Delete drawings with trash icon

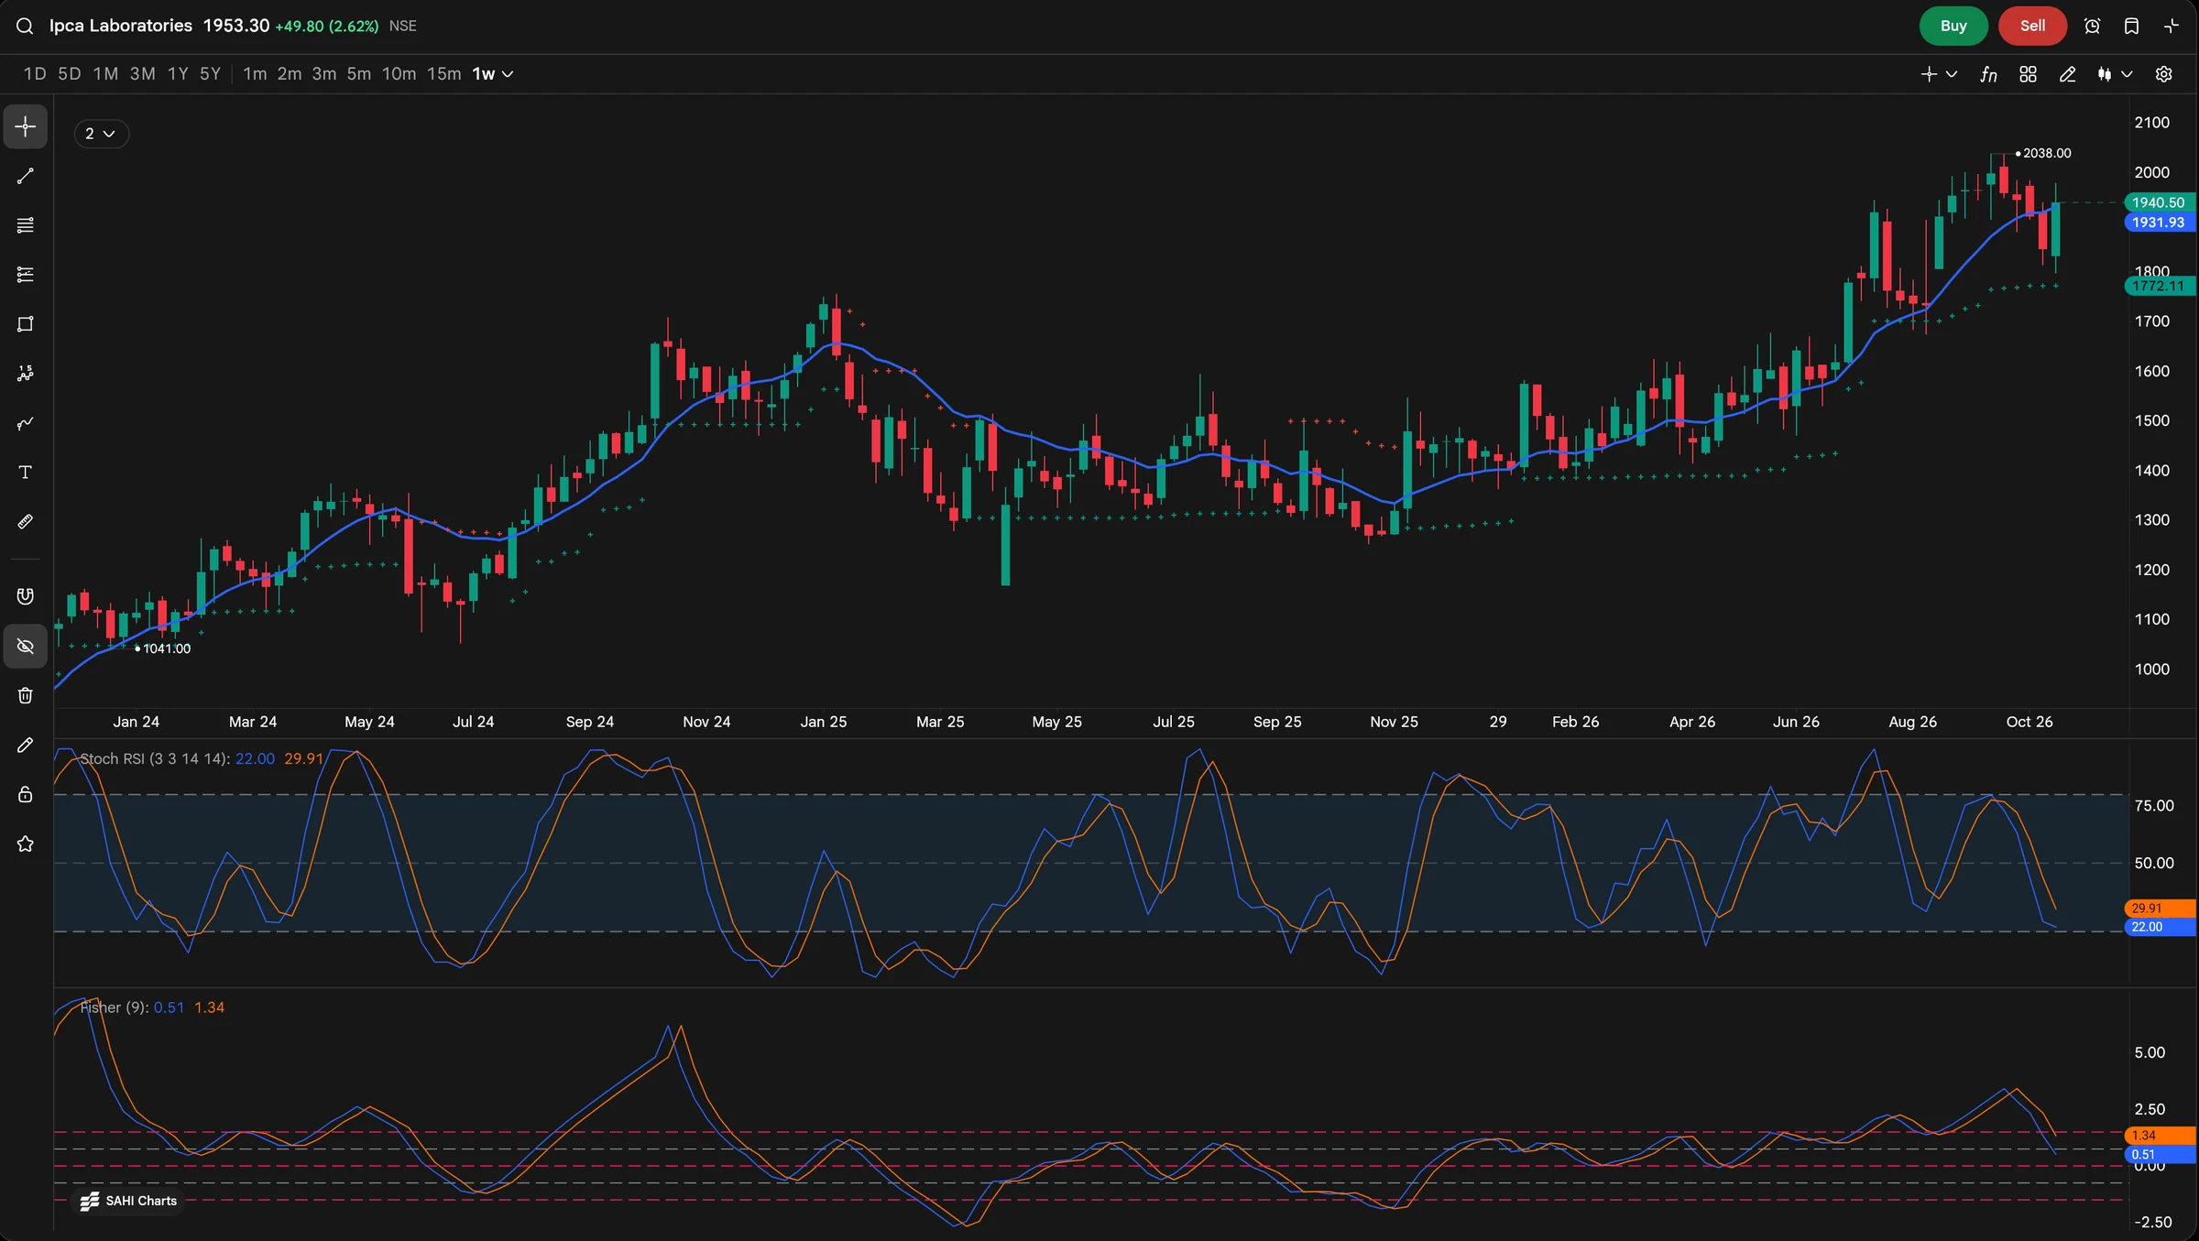coord(26,696)
